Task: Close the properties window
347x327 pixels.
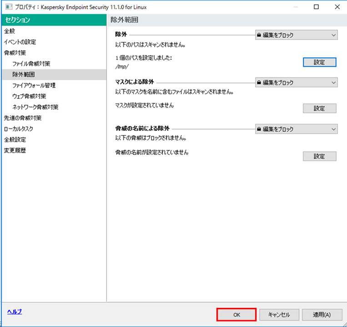Action: (337, 7)
